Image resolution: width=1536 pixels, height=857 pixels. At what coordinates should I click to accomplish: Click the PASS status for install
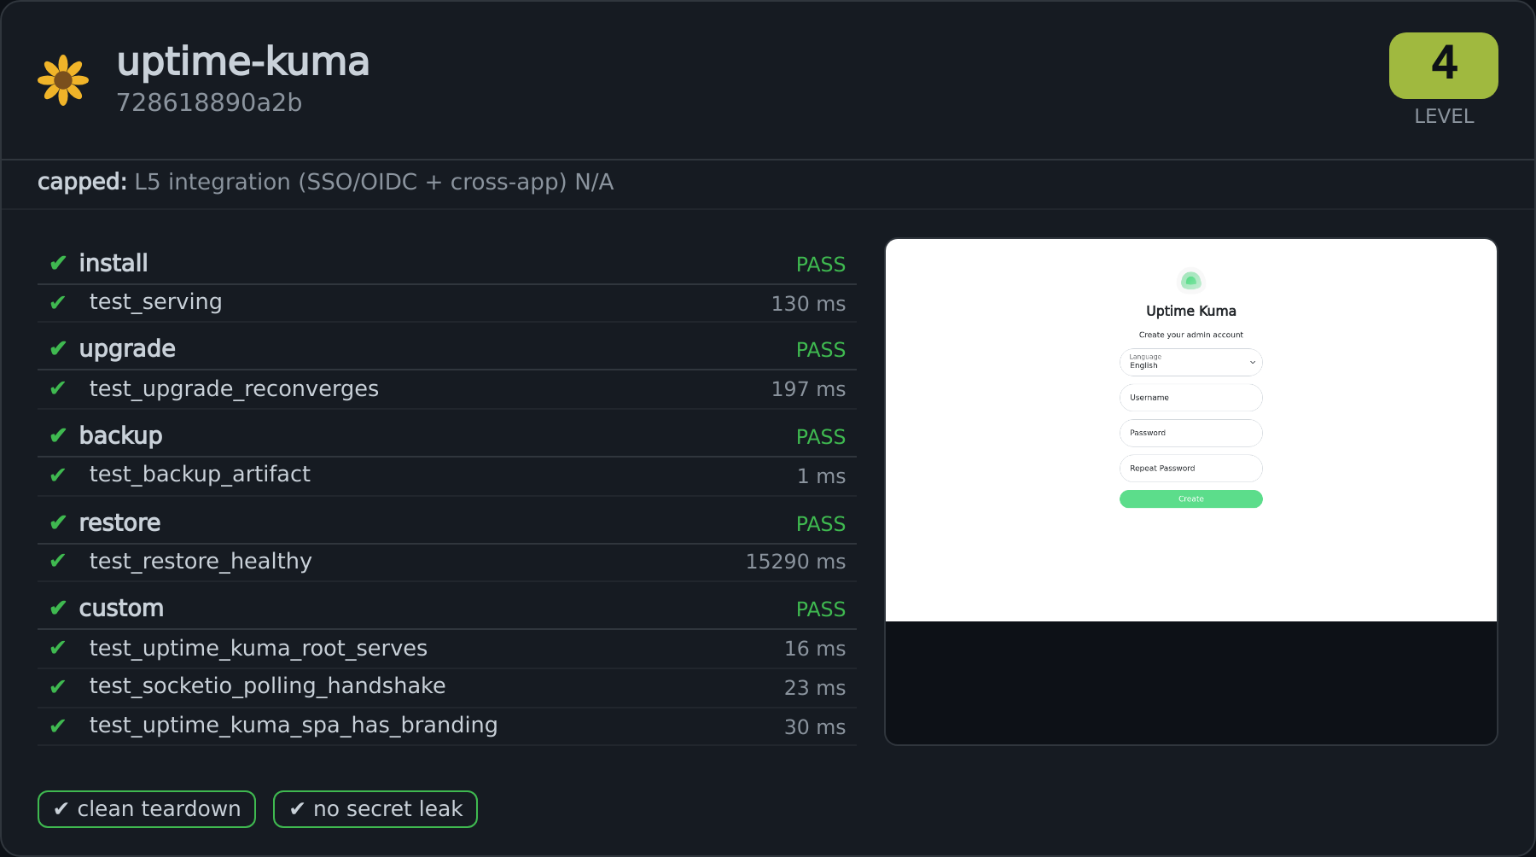point(820,265)
